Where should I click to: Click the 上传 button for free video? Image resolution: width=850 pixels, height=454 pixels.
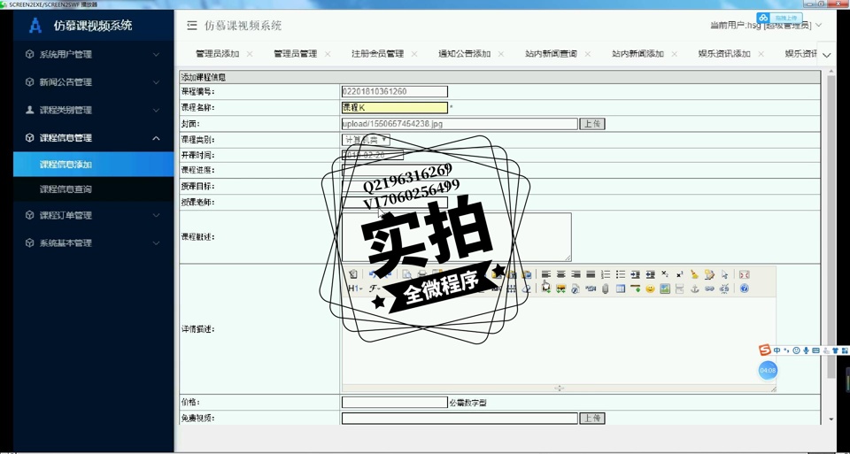click(x=592, y=418)
